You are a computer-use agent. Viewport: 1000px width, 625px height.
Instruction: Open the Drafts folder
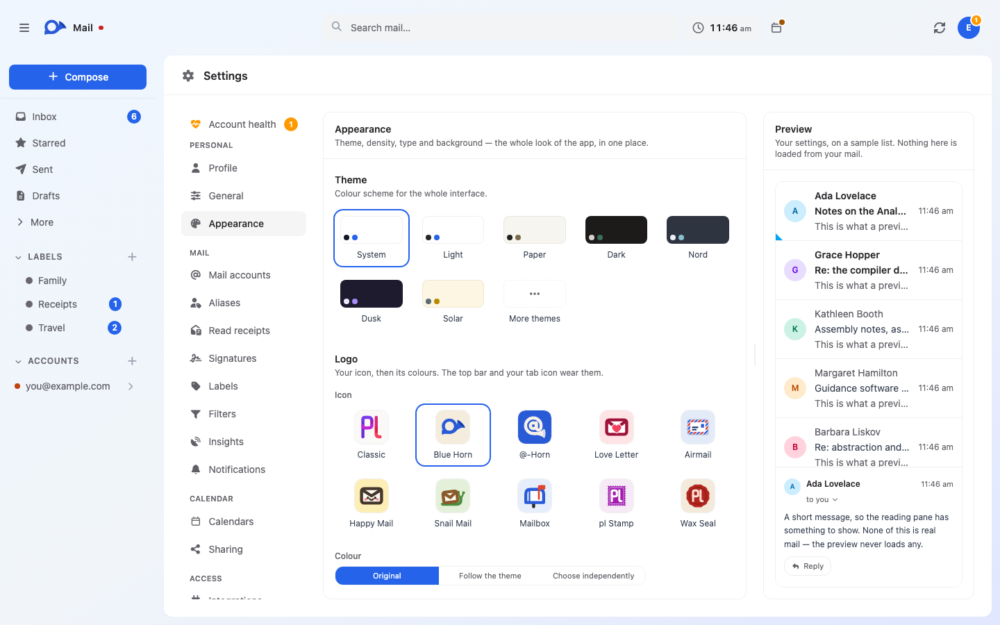click(x=78, y=196)
